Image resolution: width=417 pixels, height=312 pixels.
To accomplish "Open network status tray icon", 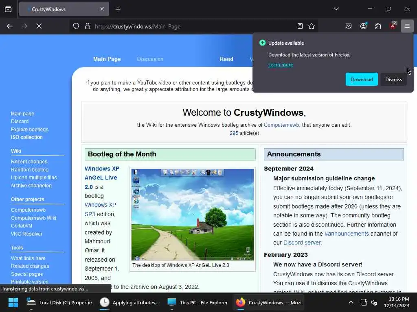I will (364, 302).
